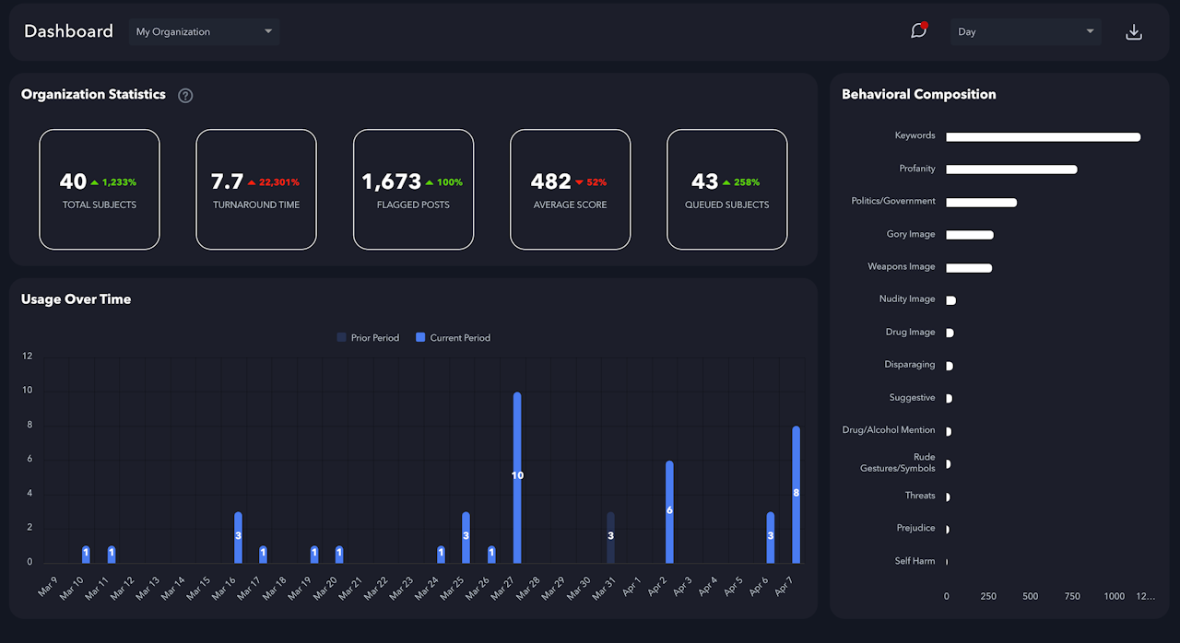The width and height of the screenshot is (1180, 643).
Task: Click the red arrow on Turnaround Time
Action: tap(252, 182)
